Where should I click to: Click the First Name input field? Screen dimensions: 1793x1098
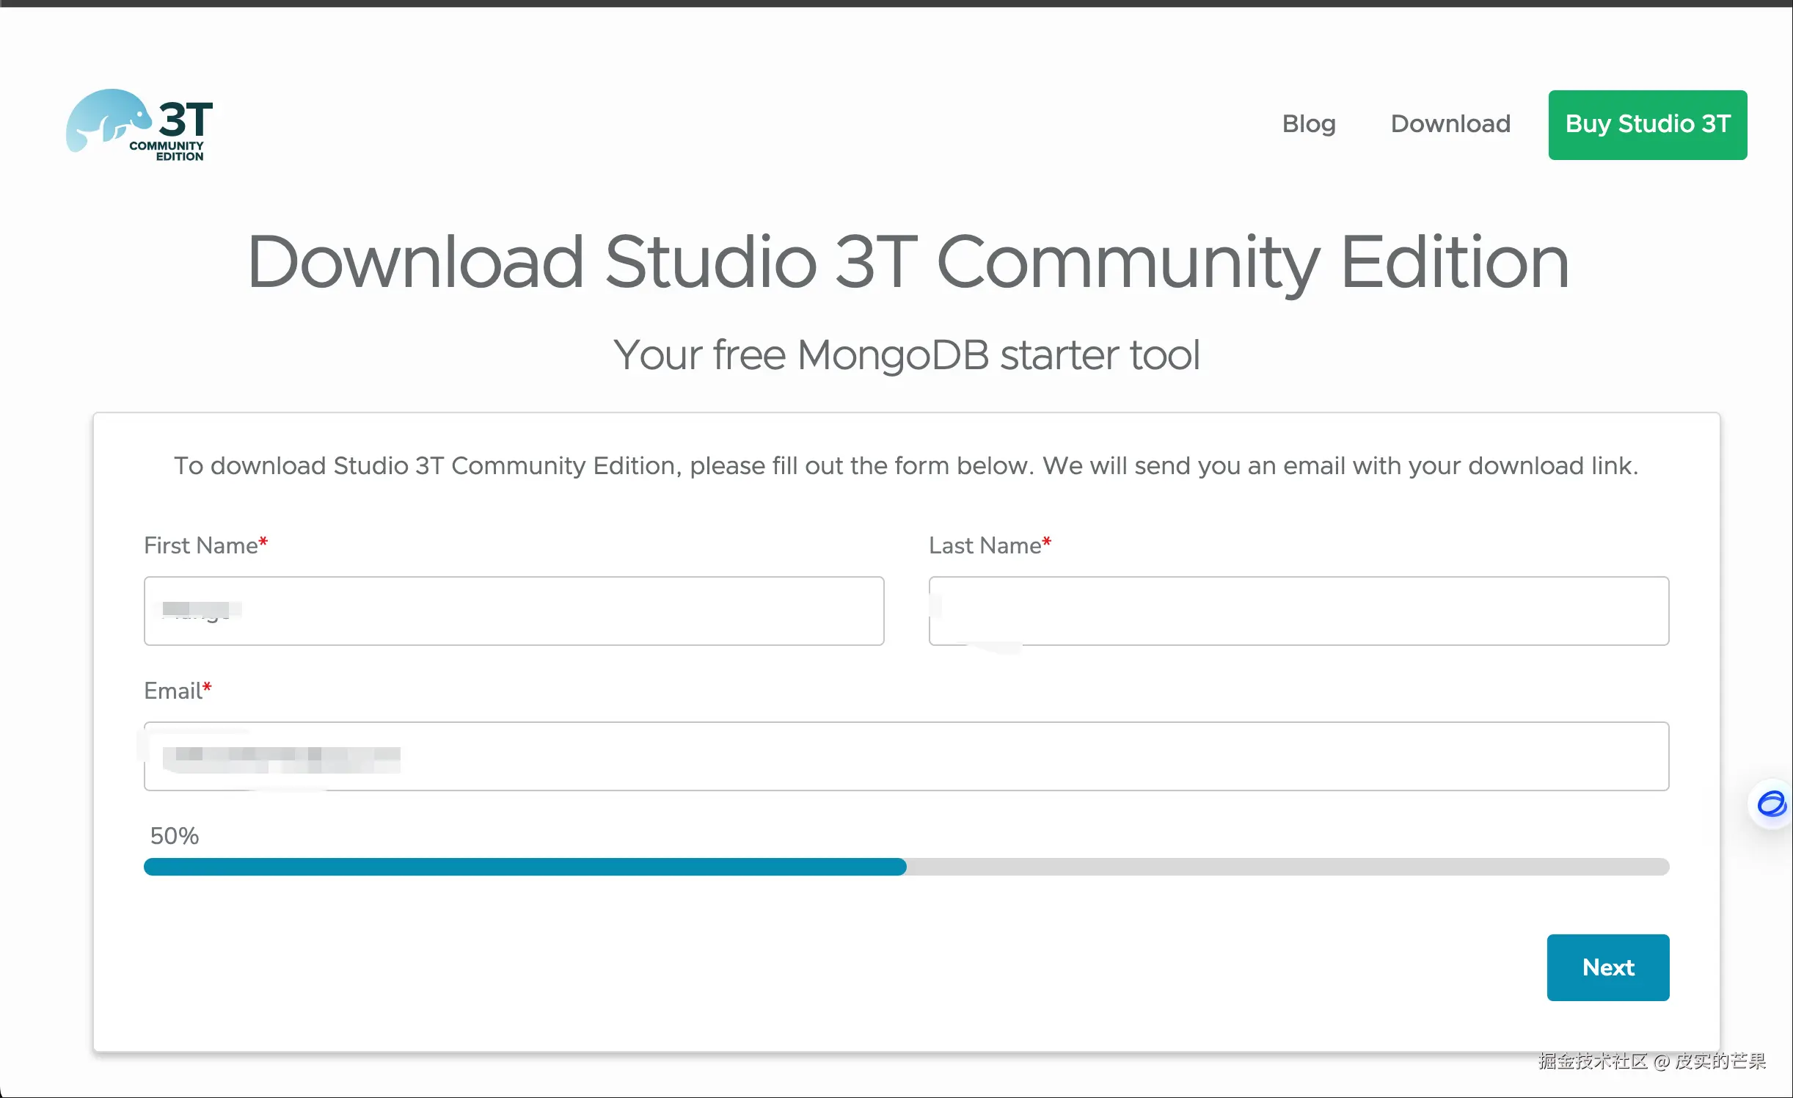[514, 611]
